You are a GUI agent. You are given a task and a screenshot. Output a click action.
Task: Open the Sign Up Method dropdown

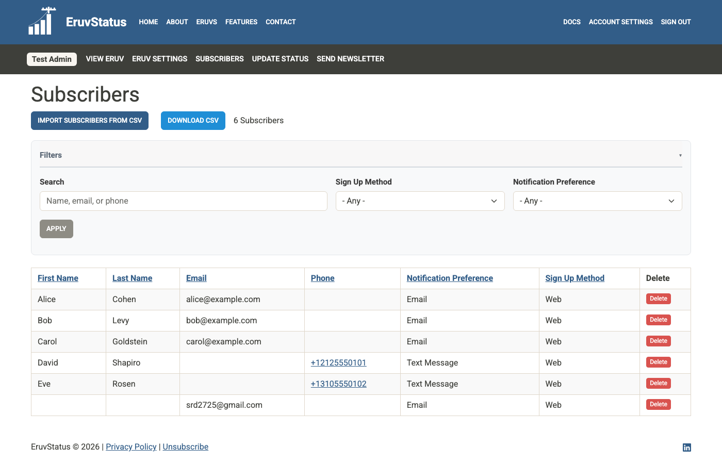[x=420, y=201]
